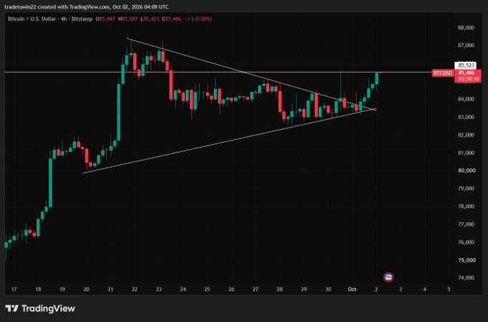This screenshot has width=488, height=322.
Task: Click the 24 date label on time axis
Action: point(183,289)
